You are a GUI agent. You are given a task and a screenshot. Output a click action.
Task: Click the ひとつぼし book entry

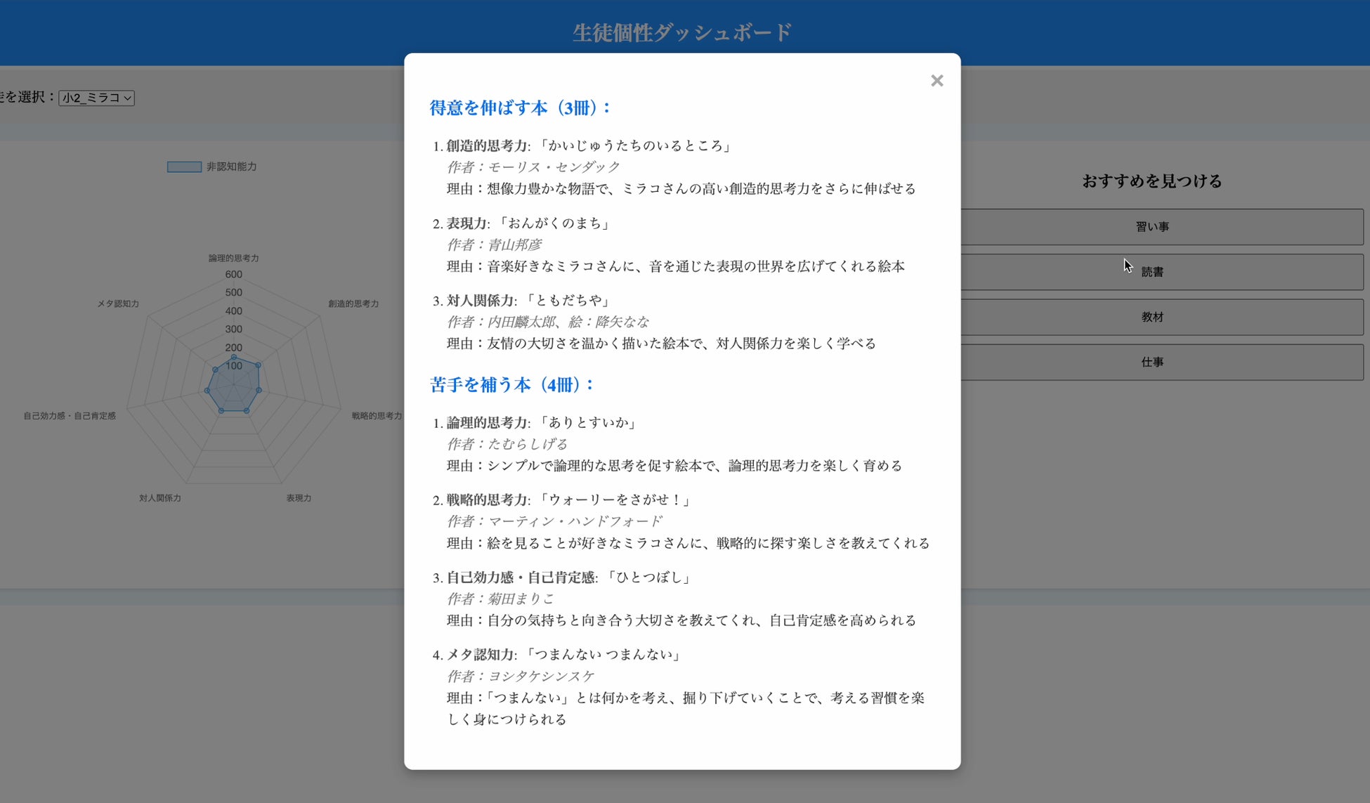tap(649, 577)
